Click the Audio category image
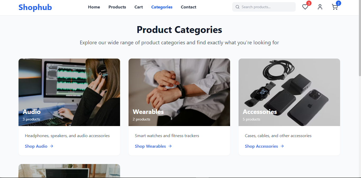Screen dimensions: 361x178 tap(69, 87)
